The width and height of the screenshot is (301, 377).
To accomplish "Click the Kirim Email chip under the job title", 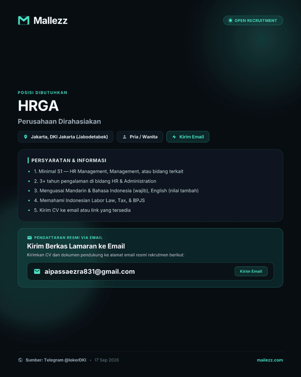I will coord(188,137).
